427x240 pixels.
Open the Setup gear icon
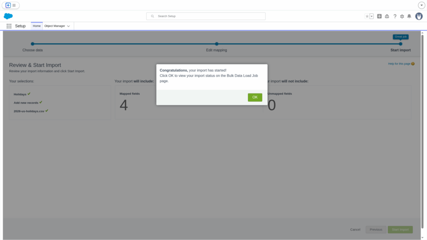pyautogui.click(x=402, y=16)
